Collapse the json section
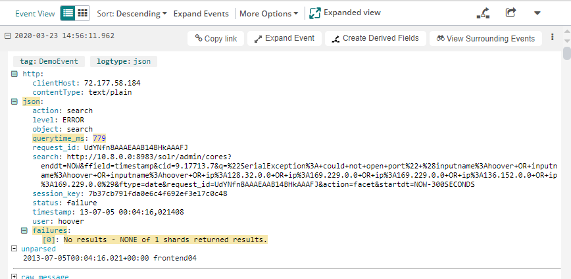Viewport: 571px width, 279px height. pos(14,101)
